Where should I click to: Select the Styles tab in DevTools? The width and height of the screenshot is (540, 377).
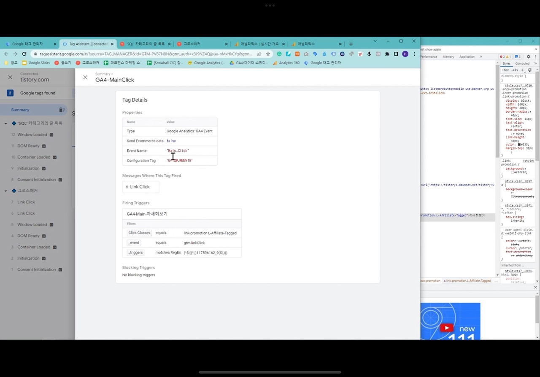point(506,64)
